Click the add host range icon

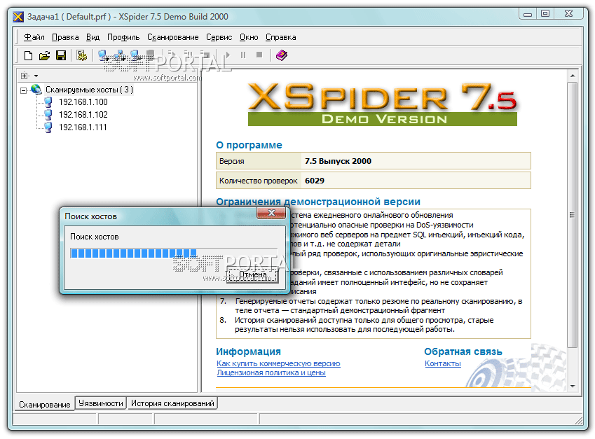click(120, 56)
